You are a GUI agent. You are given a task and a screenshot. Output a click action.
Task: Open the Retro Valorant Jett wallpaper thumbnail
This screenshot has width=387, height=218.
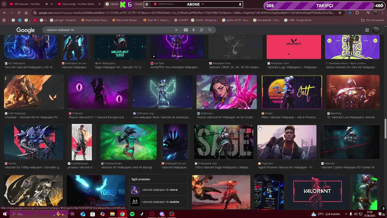(x=292, y=92)
